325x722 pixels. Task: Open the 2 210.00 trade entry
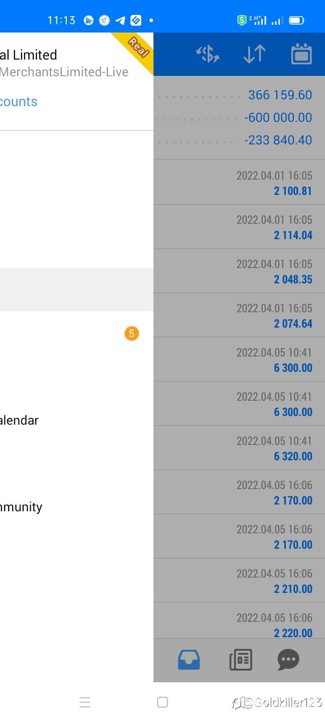(239, 581)
